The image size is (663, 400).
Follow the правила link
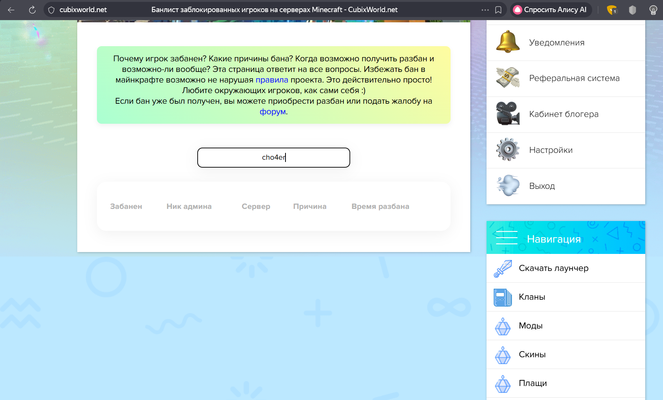tap(271, 80)
